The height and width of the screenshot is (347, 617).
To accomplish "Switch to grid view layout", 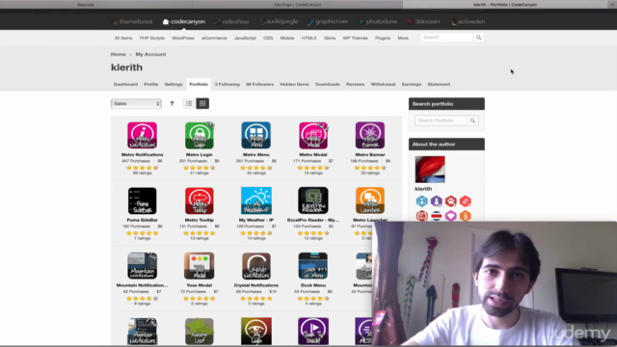I will (202, 103).
